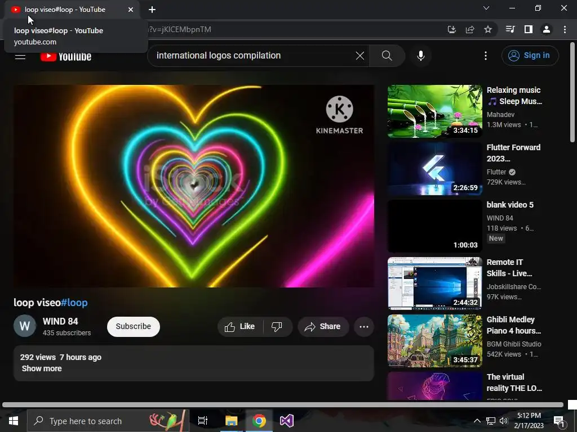Viewport: 577px width, 432px height.
Task: Open Flutter Forward 2023 video thumbnail
Action: tap(434, 169)
